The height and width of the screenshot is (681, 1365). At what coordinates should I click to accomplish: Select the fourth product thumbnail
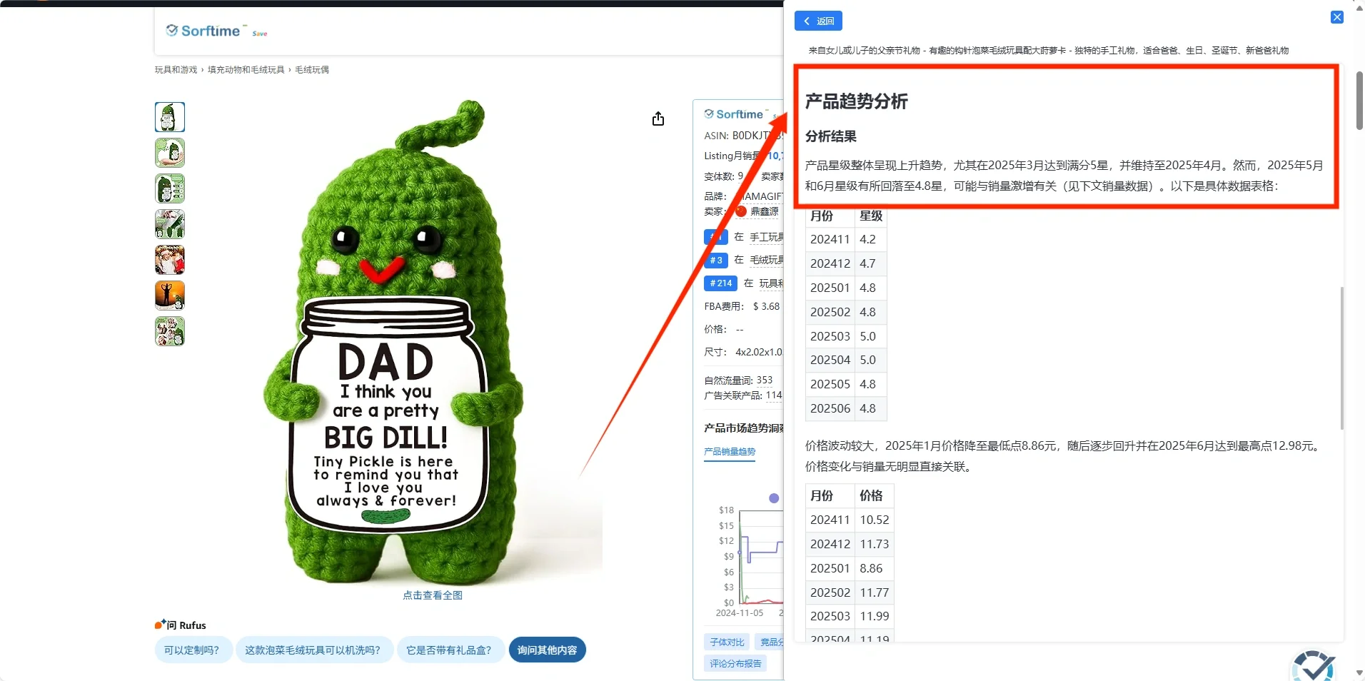170,224
